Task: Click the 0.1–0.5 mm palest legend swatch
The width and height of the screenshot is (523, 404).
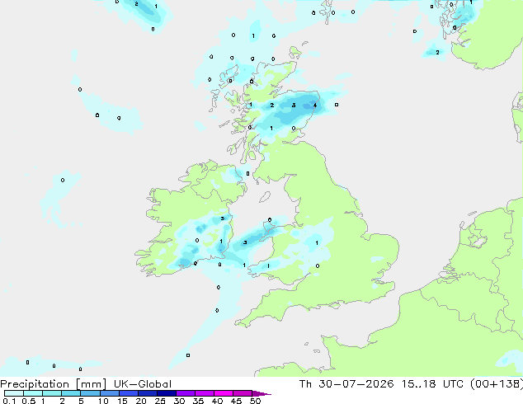Action: pos(14,393)
